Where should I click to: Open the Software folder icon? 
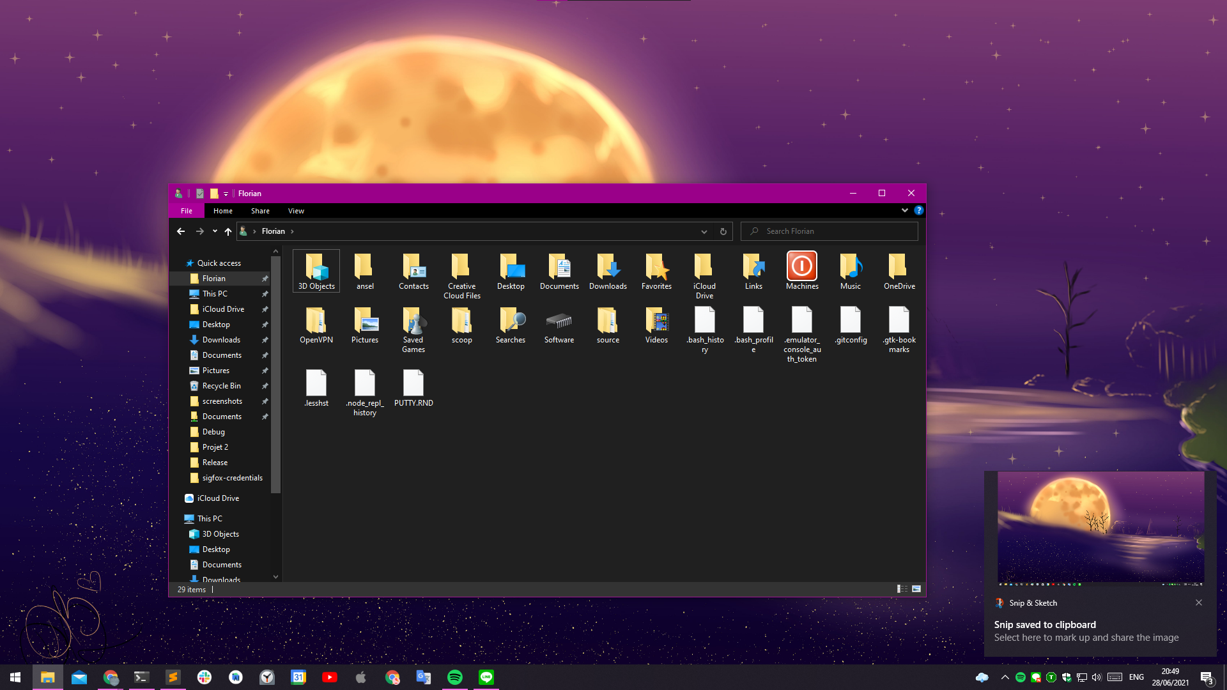(559, 321)
